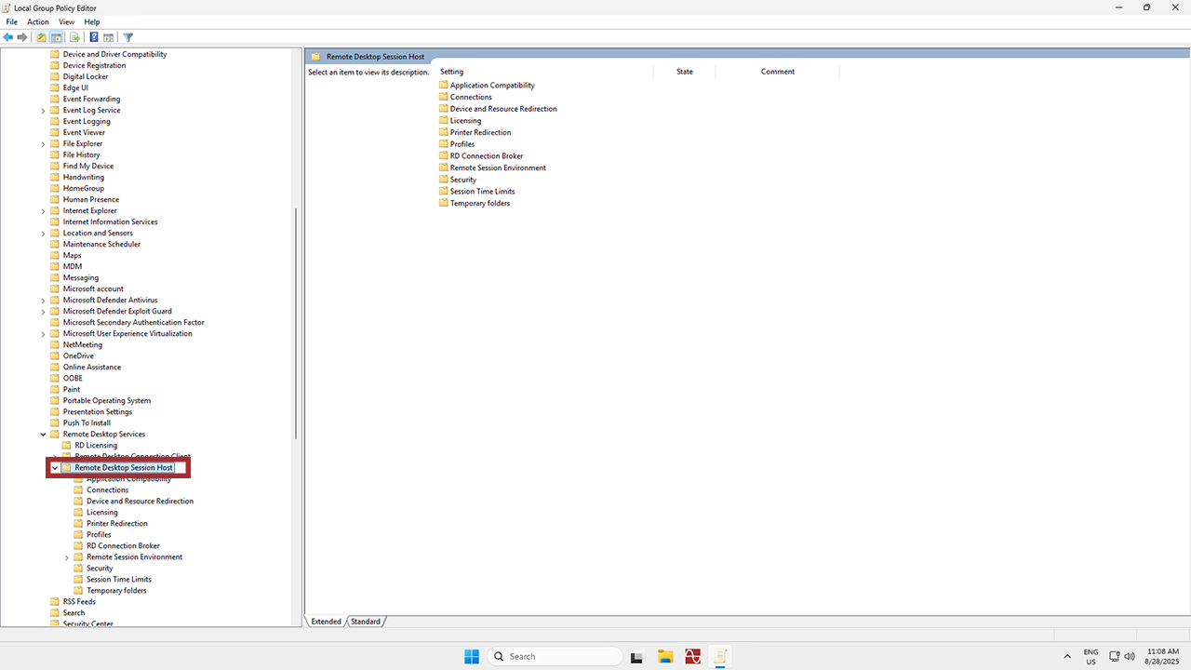Image resolution: width=1191 pixels, height=670 pixels.
Task: Select Session Time Limits in right pane
Action: point(482,192)
